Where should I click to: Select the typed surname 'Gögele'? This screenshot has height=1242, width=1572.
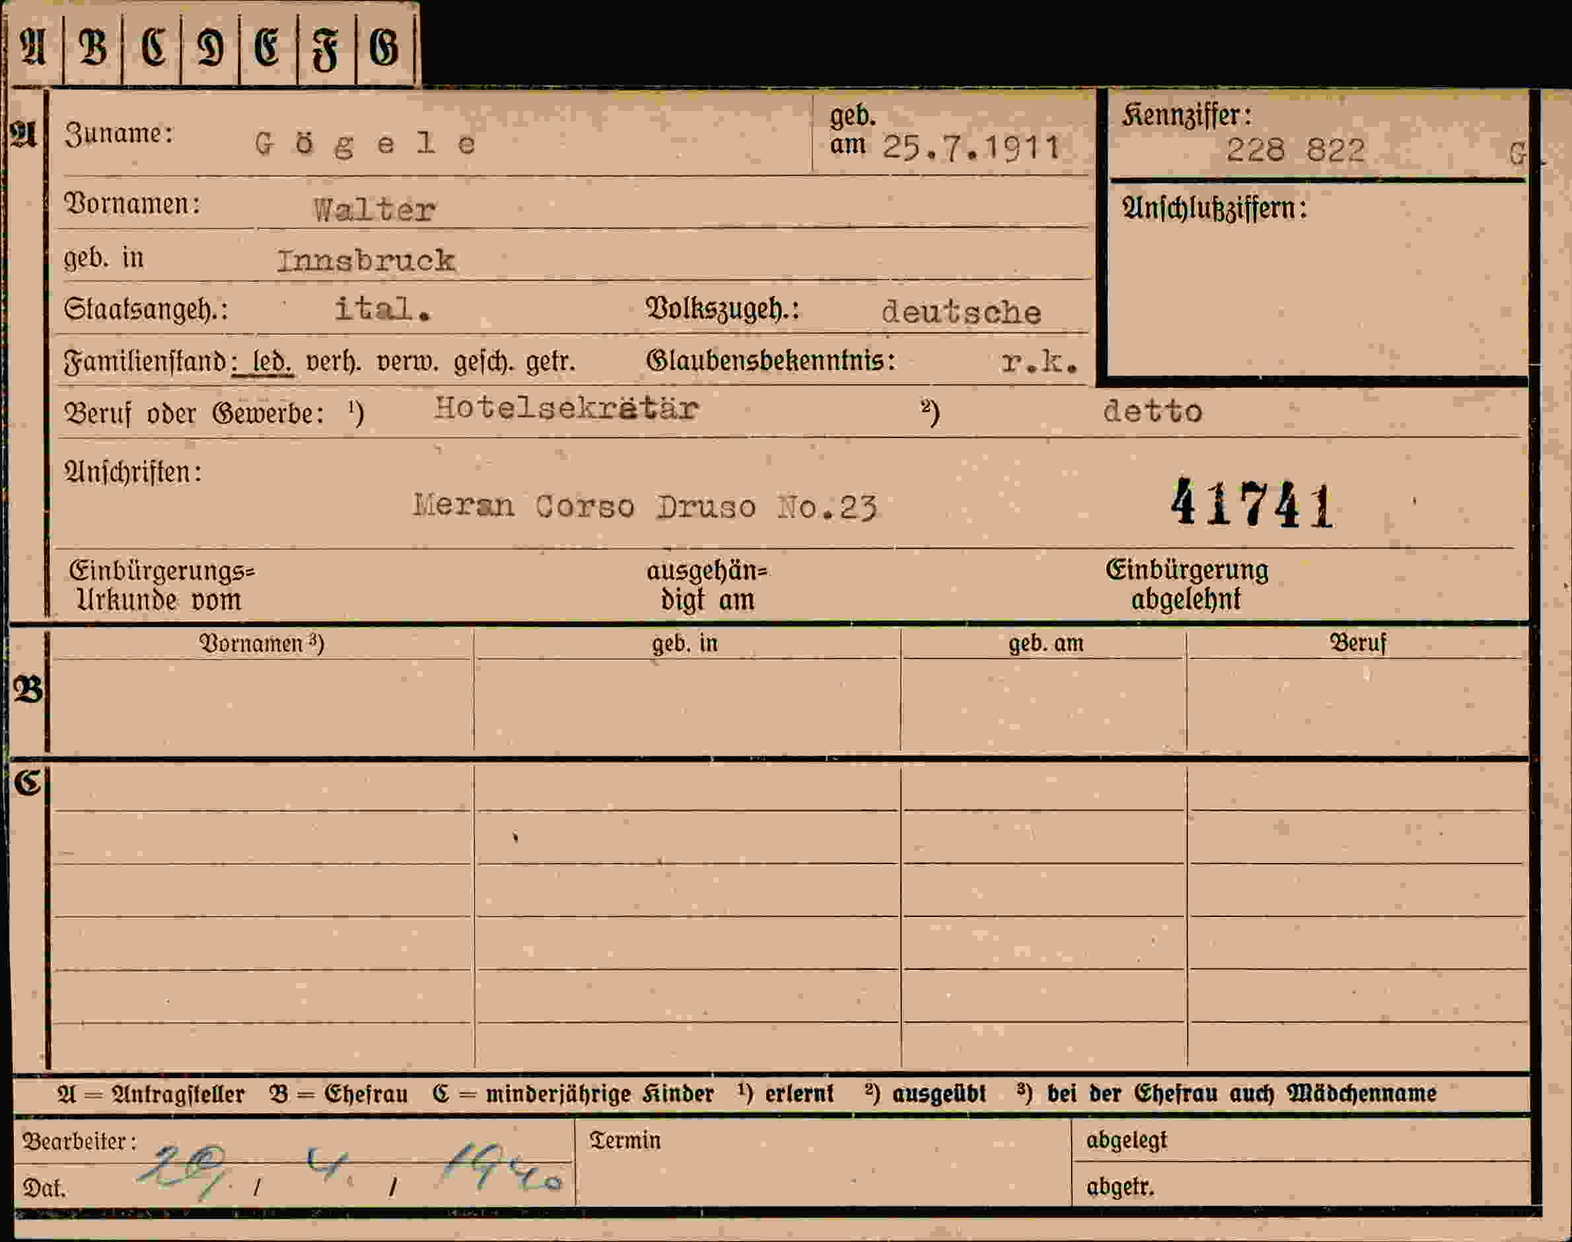(365, 144)
